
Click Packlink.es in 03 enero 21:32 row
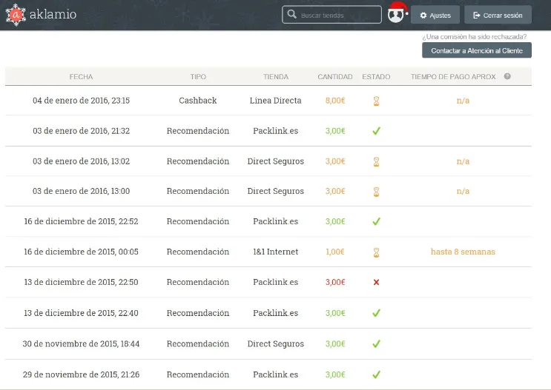coord(276,131)
